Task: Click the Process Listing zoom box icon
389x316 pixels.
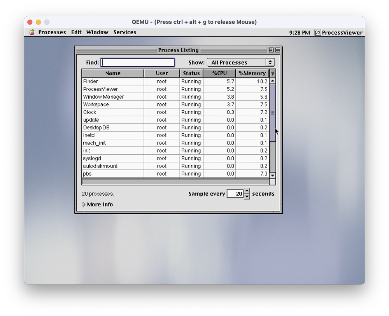Action: [271, 50]
